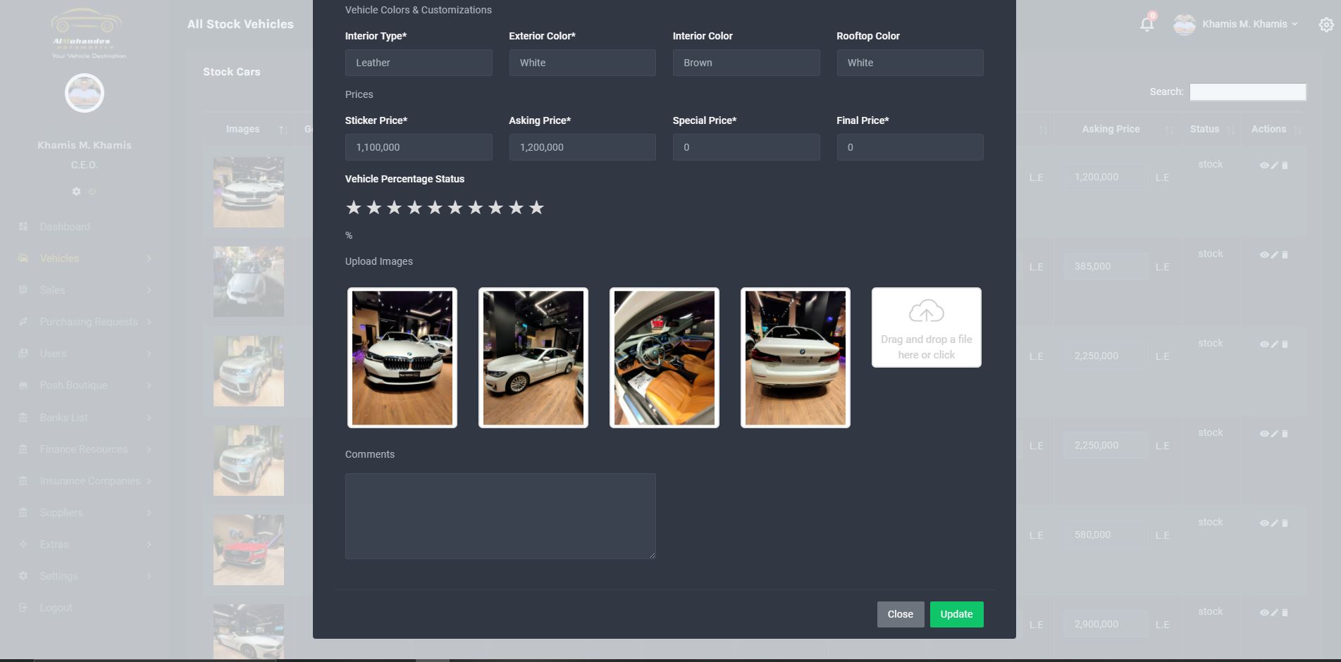The width and height of the screenshot is (1341, 662).
Task: Click the Actions column header
Action: pyautogui.click(x=1268, y=129)
